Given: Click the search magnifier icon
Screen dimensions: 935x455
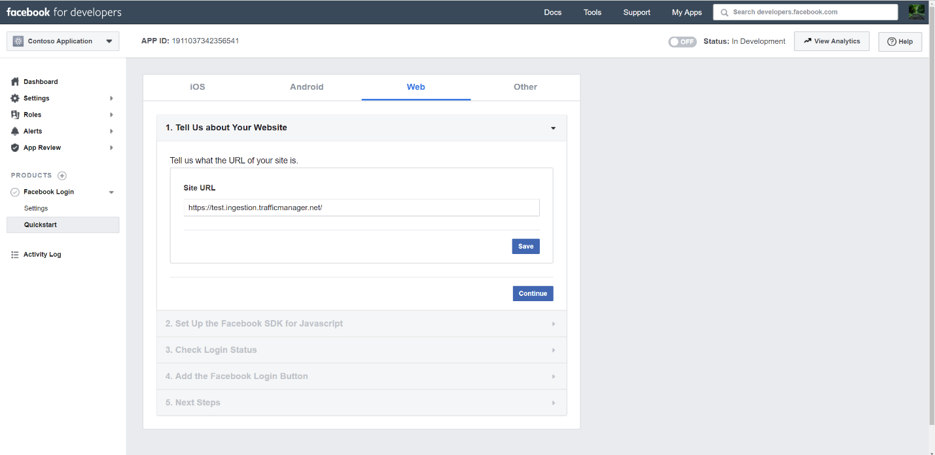Looking at the screenshot, I should pos(724,12).
